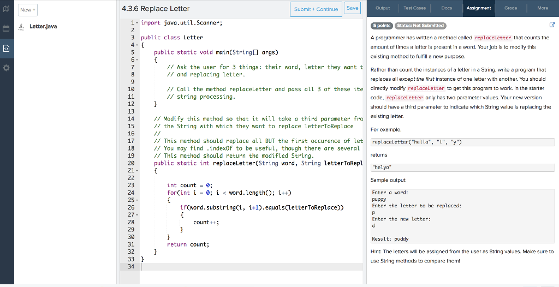
Task: Click the calendar icon in sidebar
Action: click(7, 28)
